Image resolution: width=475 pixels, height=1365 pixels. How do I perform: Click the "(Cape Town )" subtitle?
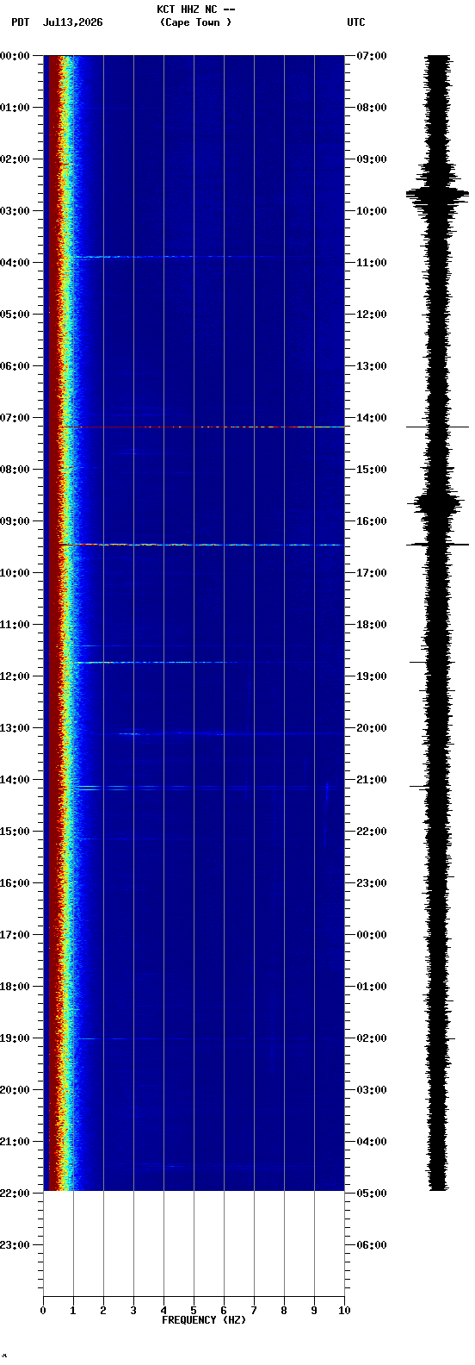click(x=196, y=22)
